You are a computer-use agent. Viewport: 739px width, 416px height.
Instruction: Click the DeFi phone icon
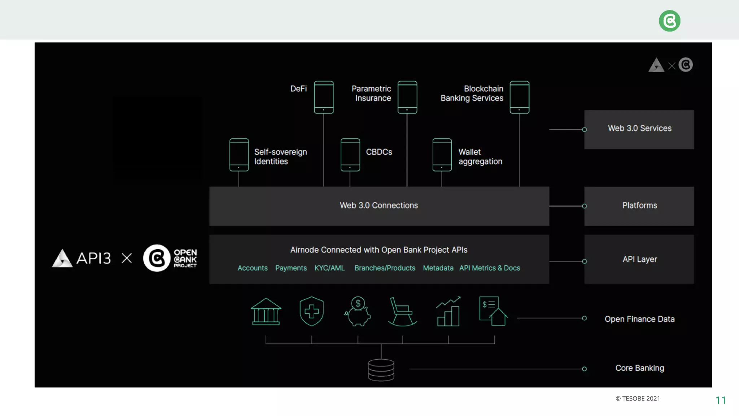[324, 97]
